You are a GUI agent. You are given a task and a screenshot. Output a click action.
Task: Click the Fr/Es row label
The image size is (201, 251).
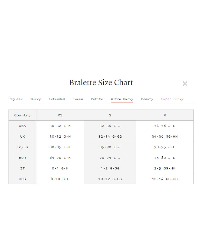tap(22, 147)
